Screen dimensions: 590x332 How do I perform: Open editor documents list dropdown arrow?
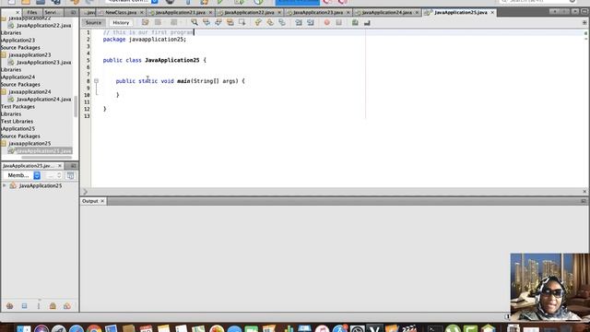coord(575,12)
